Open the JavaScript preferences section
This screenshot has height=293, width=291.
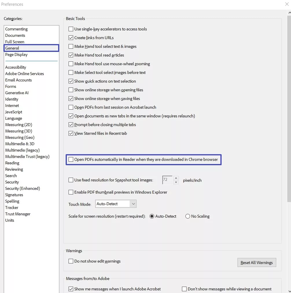[x=13, y=112]
